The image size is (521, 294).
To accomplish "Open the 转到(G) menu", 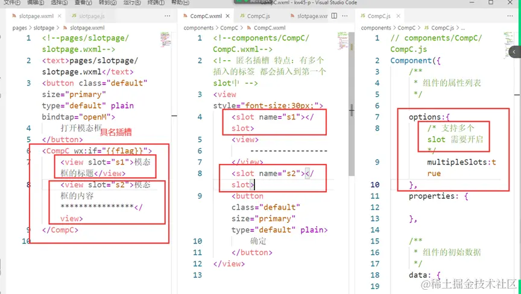I will click(x=108, y=2).
